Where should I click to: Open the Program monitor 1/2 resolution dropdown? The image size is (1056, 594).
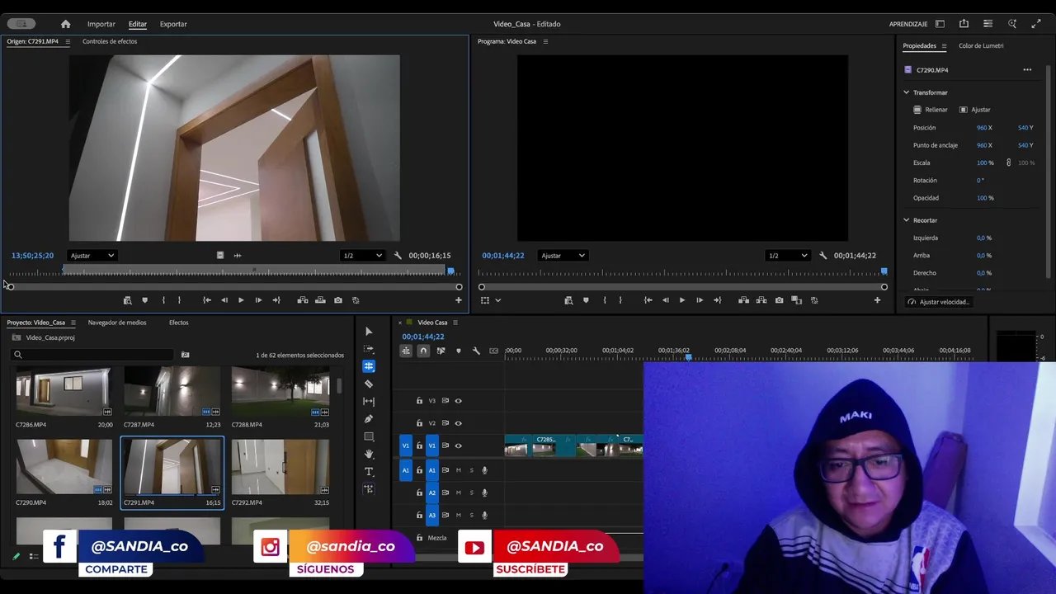(x=788, y=256)
